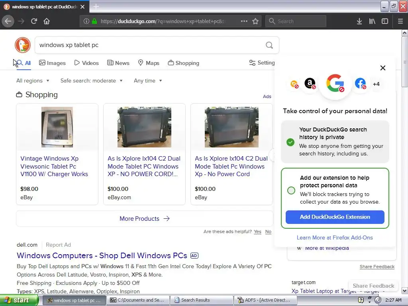Switch to the News tab

[118, 63]
